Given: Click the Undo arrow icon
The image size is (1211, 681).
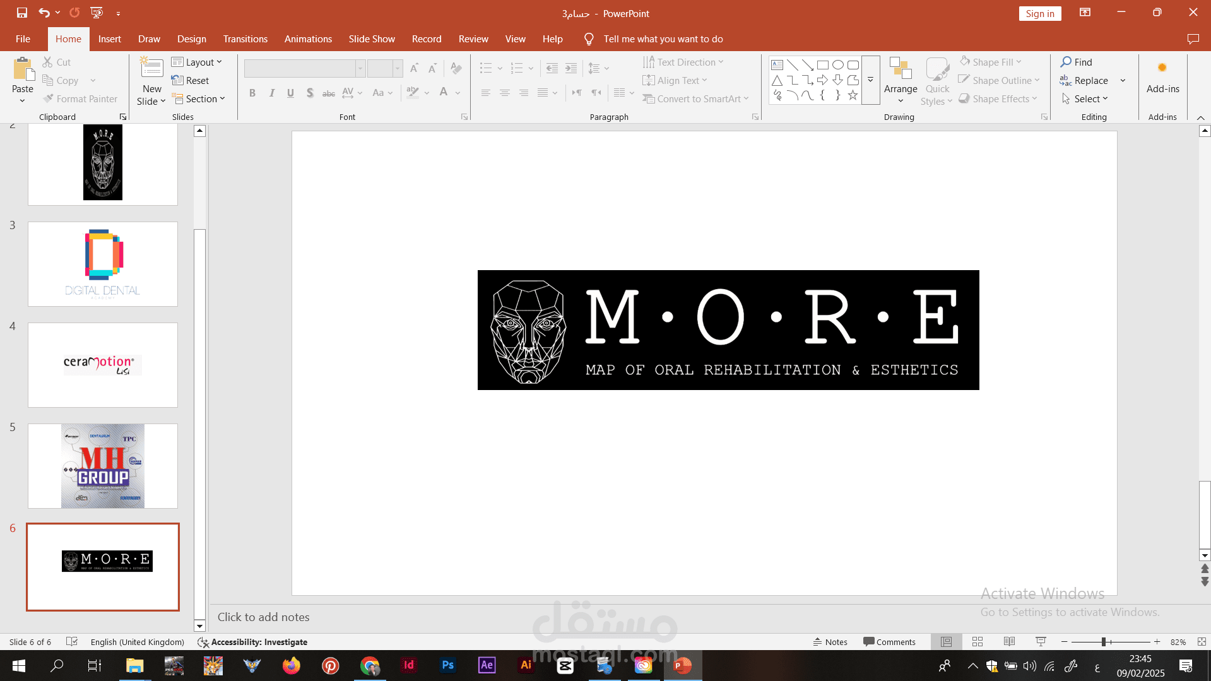Looking at the screenshot, I should click(x=44, y=13).
